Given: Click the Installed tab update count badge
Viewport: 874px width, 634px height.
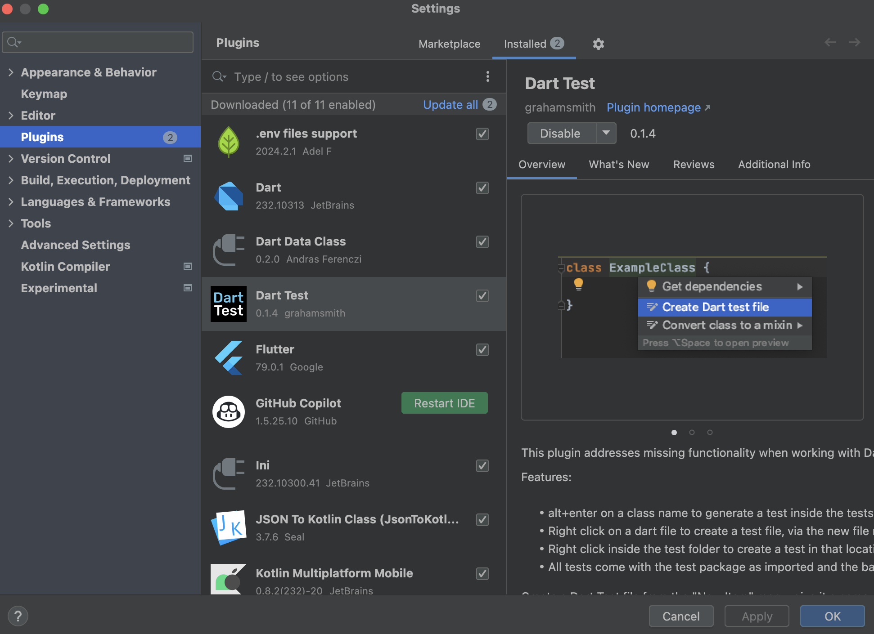Looking at the screenshot, I should pyautogui.click(x=557, y=43).
